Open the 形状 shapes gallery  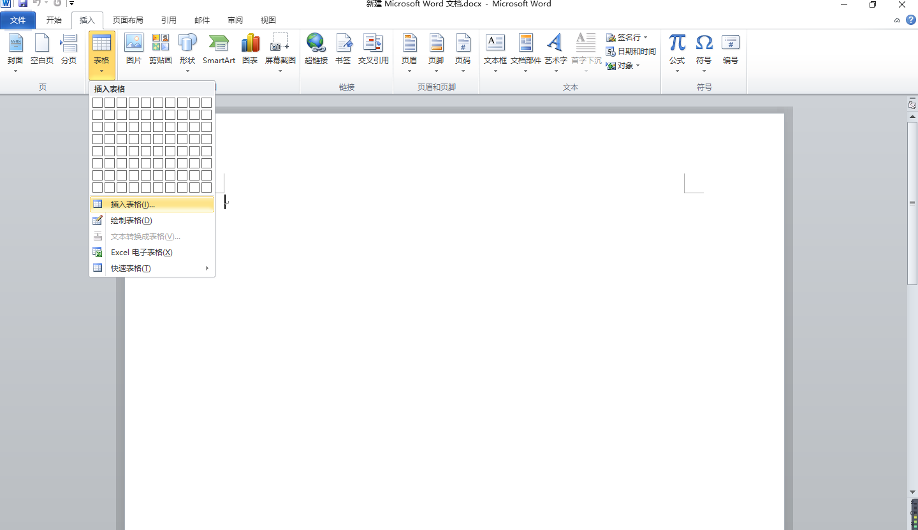click(x=187, y=53)
